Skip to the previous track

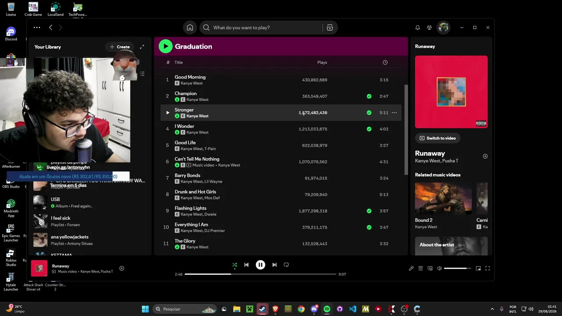(246, 265)
